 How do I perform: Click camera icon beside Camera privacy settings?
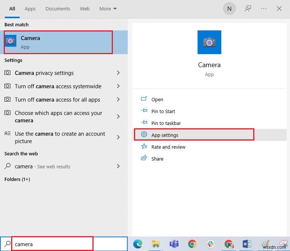tap(7, 73)
